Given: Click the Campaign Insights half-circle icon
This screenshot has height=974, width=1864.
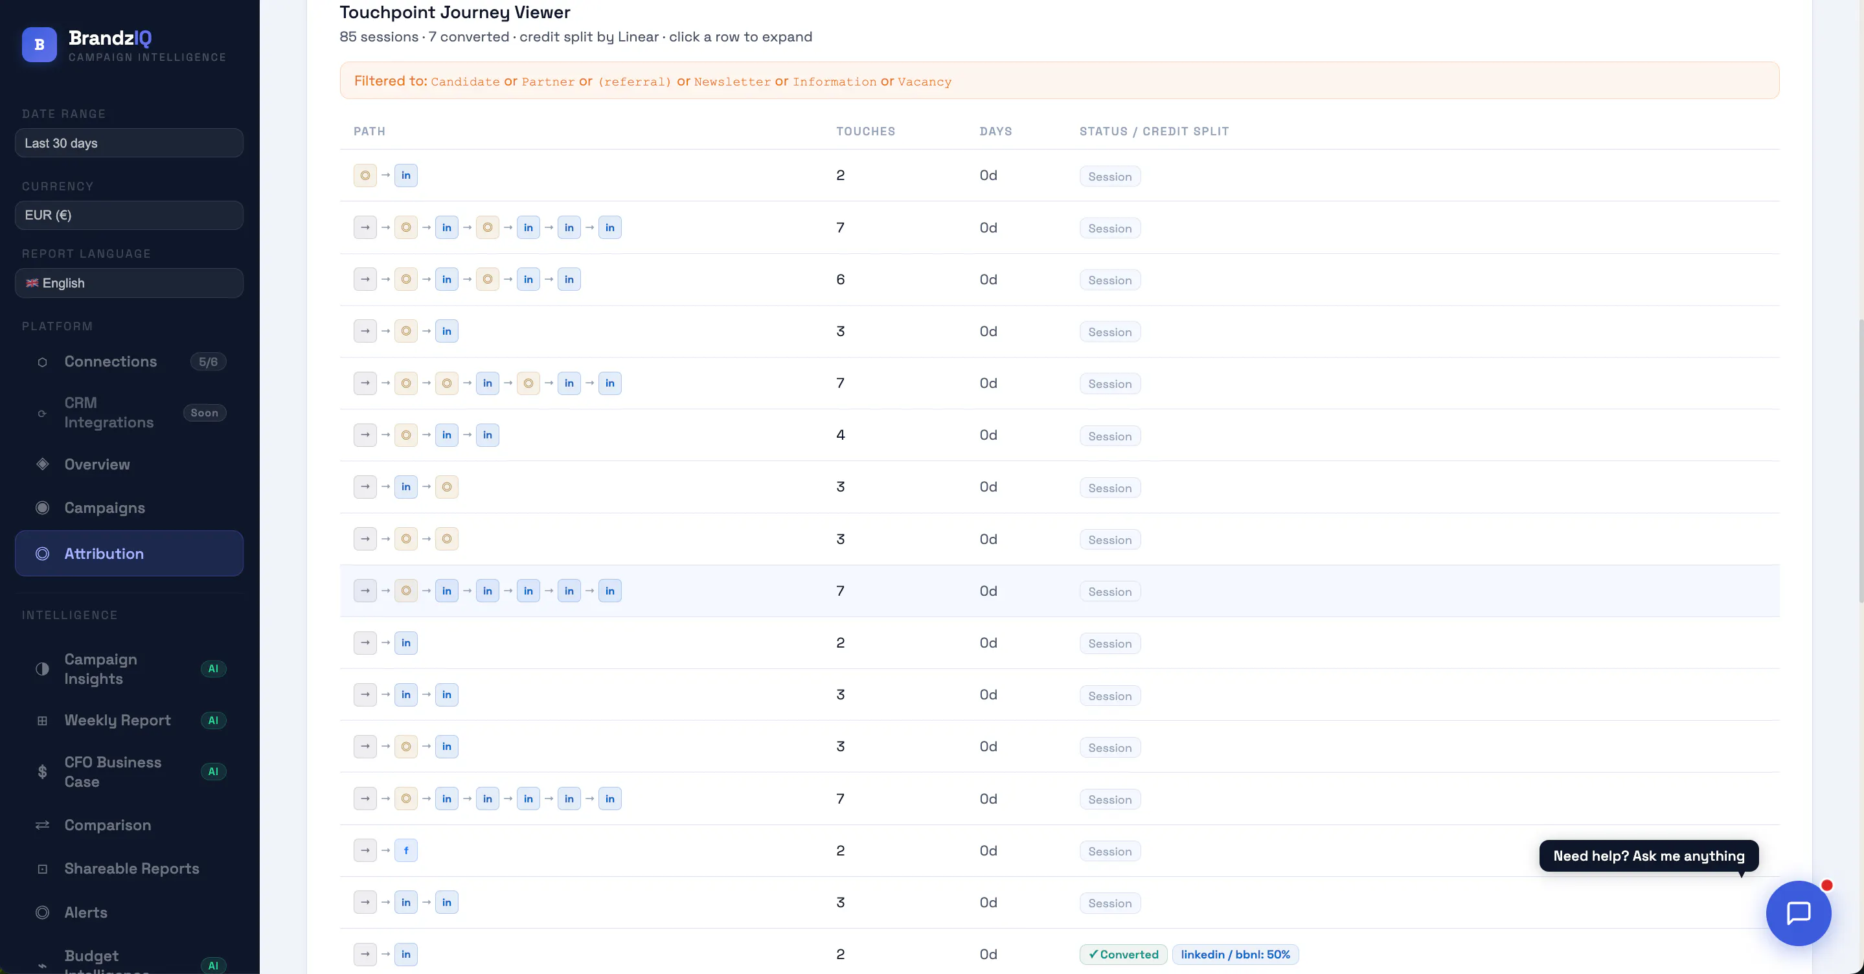Looking at the screenshot, I should 42,668.
